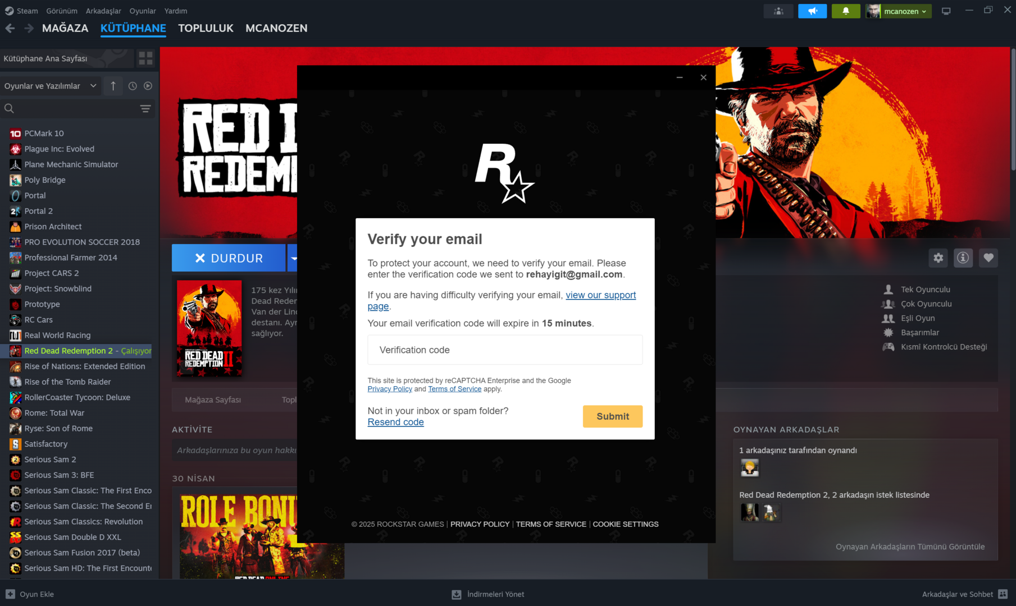Open the Görünüm menu

coord(62,11)
